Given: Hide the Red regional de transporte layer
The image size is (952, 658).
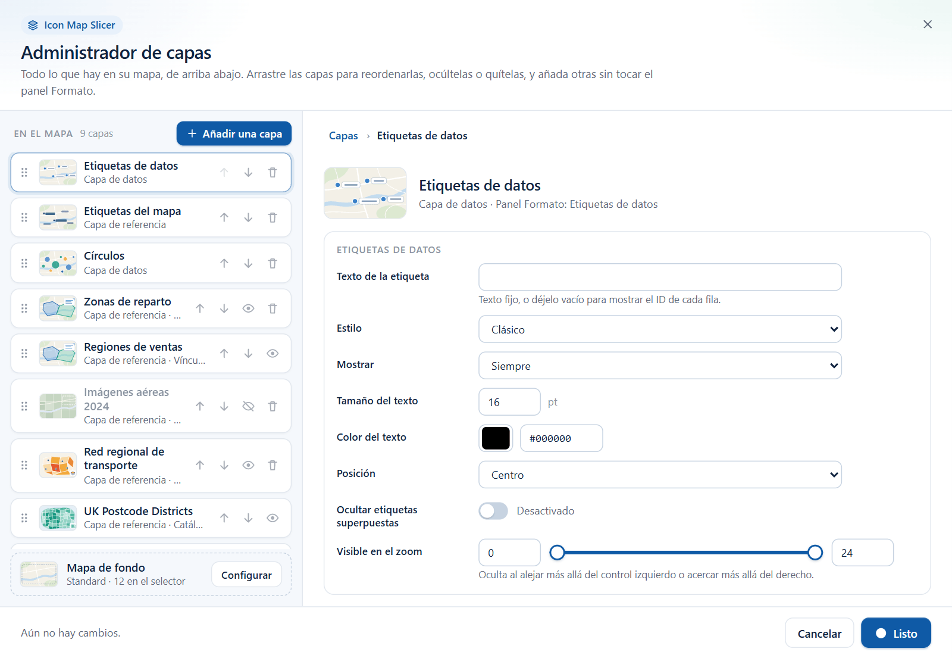Looking at the screenshot, I should pos(248,466).
